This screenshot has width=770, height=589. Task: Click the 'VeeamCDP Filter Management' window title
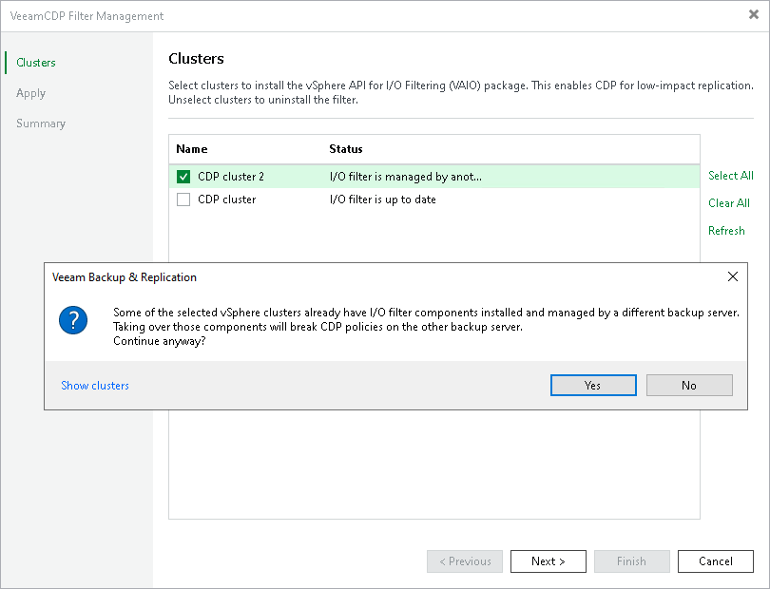[87, 16]
